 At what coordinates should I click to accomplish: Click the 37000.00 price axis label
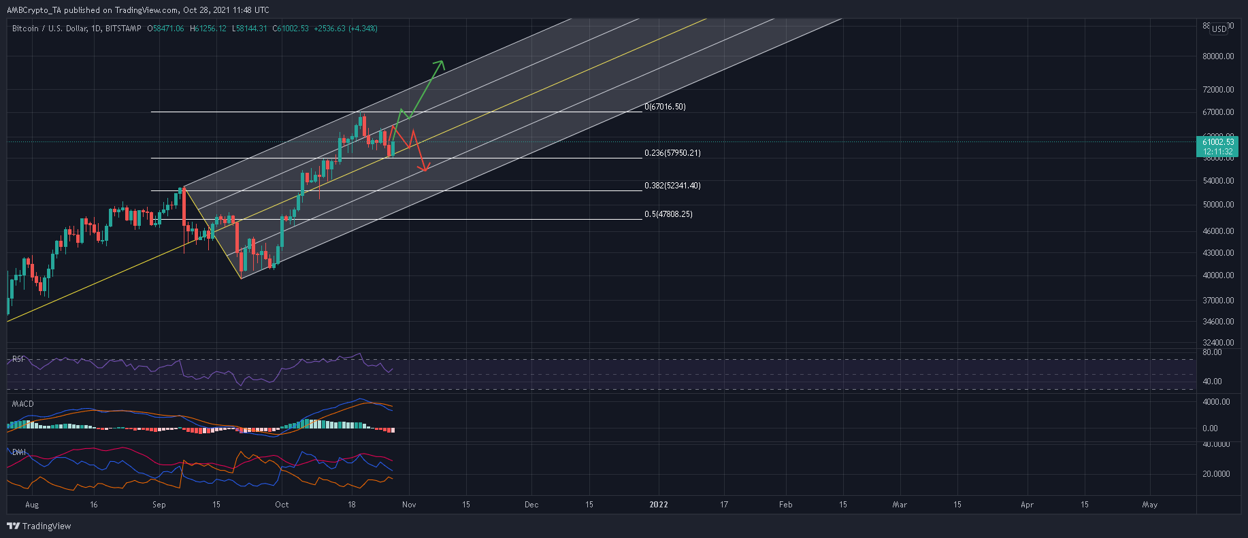(1218, 301)
